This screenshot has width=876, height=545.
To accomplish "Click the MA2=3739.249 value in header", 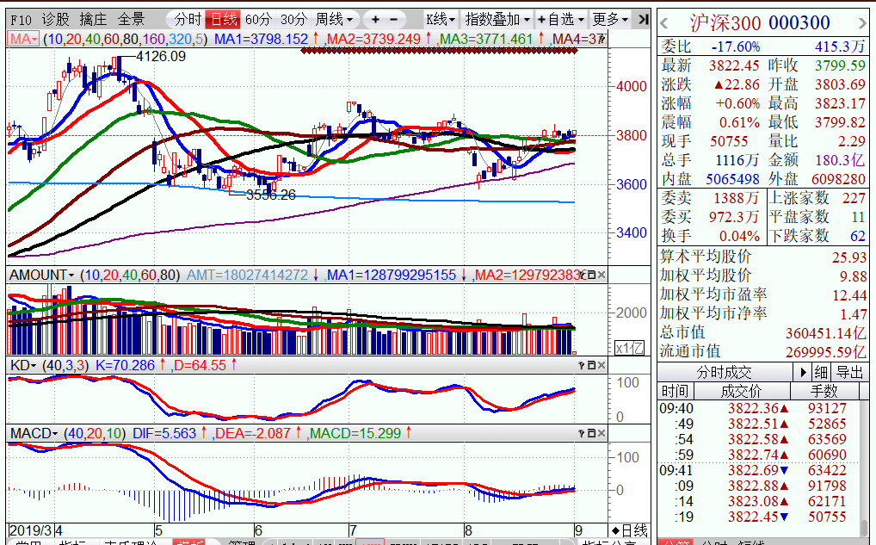I will pos(373,39).
